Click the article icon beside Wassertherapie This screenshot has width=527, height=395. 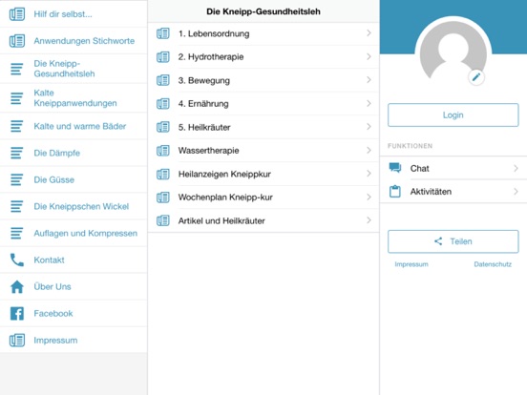pos(163,151)
